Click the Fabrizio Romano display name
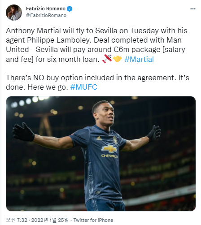The image size is (201, 225). coord(46,9)
